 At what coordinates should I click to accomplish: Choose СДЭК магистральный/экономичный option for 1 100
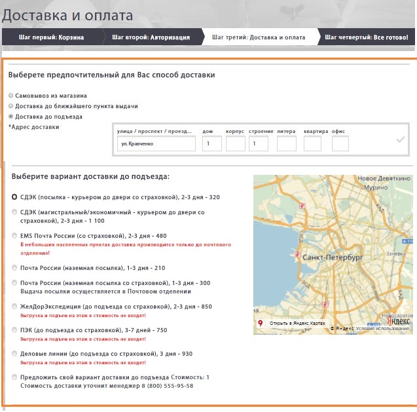(x=14, y=212)
